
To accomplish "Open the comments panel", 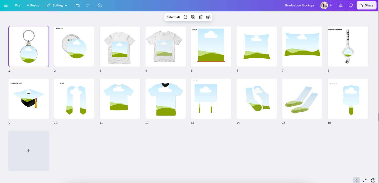I will pos(351,5).
